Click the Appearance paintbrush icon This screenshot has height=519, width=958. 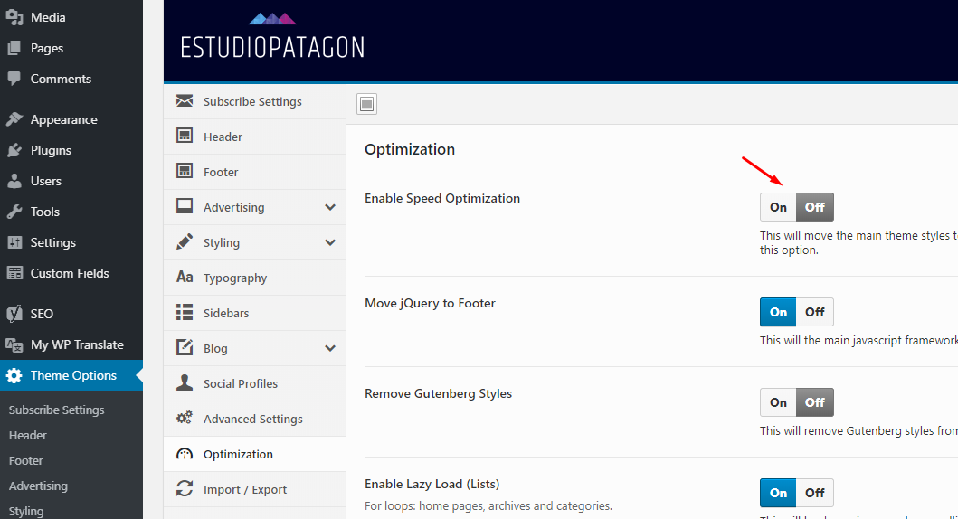[x=14, y=119]
